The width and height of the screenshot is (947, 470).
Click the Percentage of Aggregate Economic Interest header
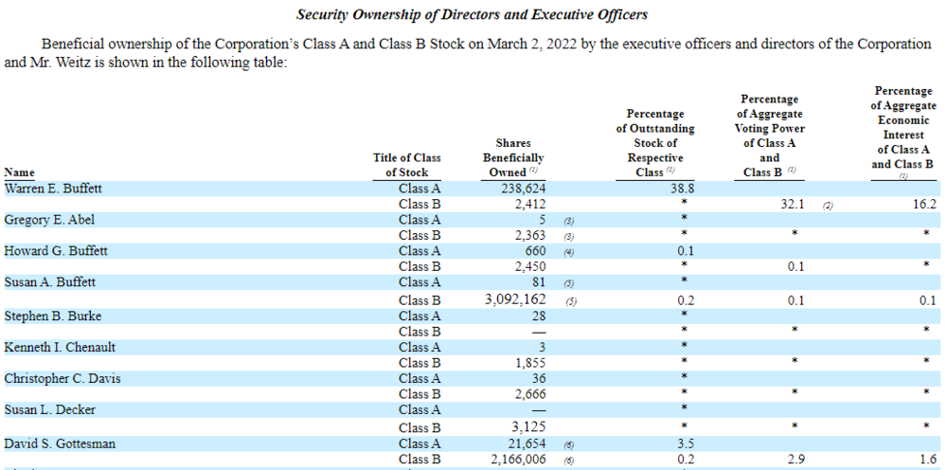click(x=903, y=131)
